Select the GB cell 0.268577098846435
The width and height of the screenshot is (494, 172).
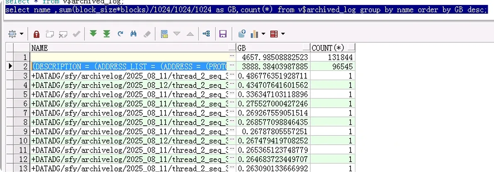[273, 122]
